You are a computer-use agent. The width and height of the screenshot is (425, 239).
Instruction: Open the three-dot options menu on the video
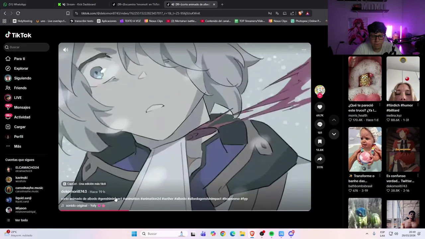[304, 50]
